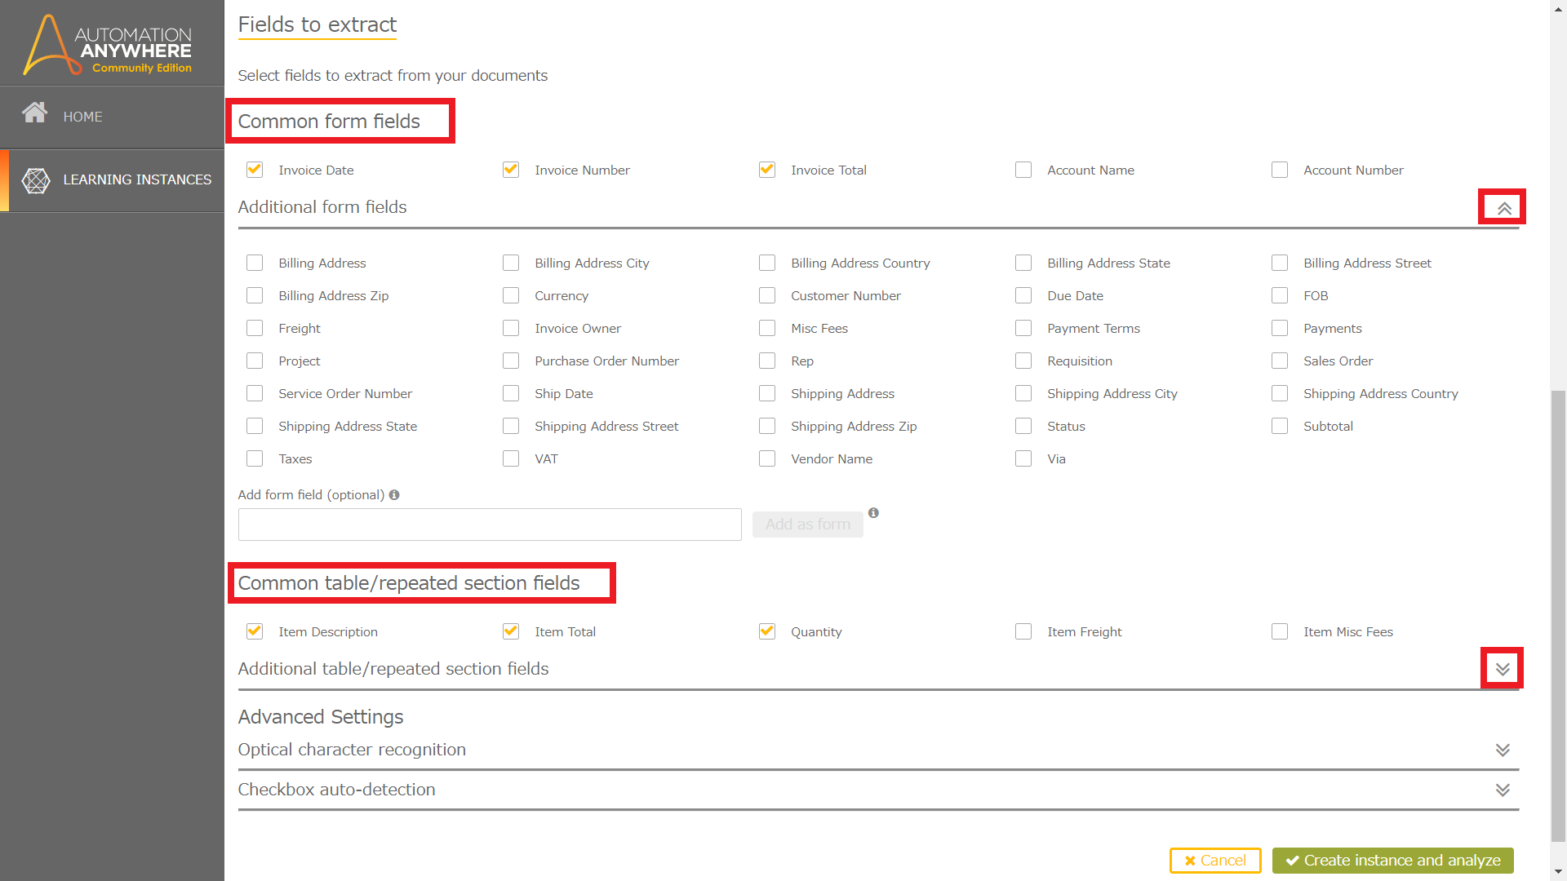This screenshot has width=1567, height=881.
Task: Check the Billing Address State field
Action: click(1023, 263)
